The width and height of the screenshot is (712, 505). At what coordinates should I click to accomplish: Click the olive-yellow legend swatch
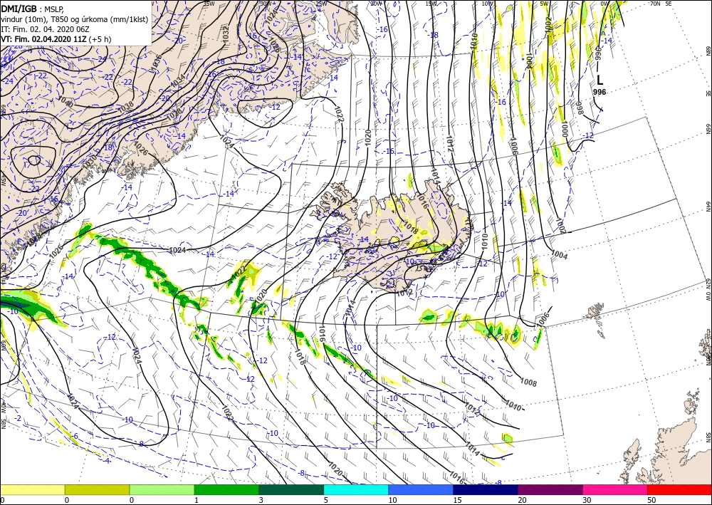(97, 489)
